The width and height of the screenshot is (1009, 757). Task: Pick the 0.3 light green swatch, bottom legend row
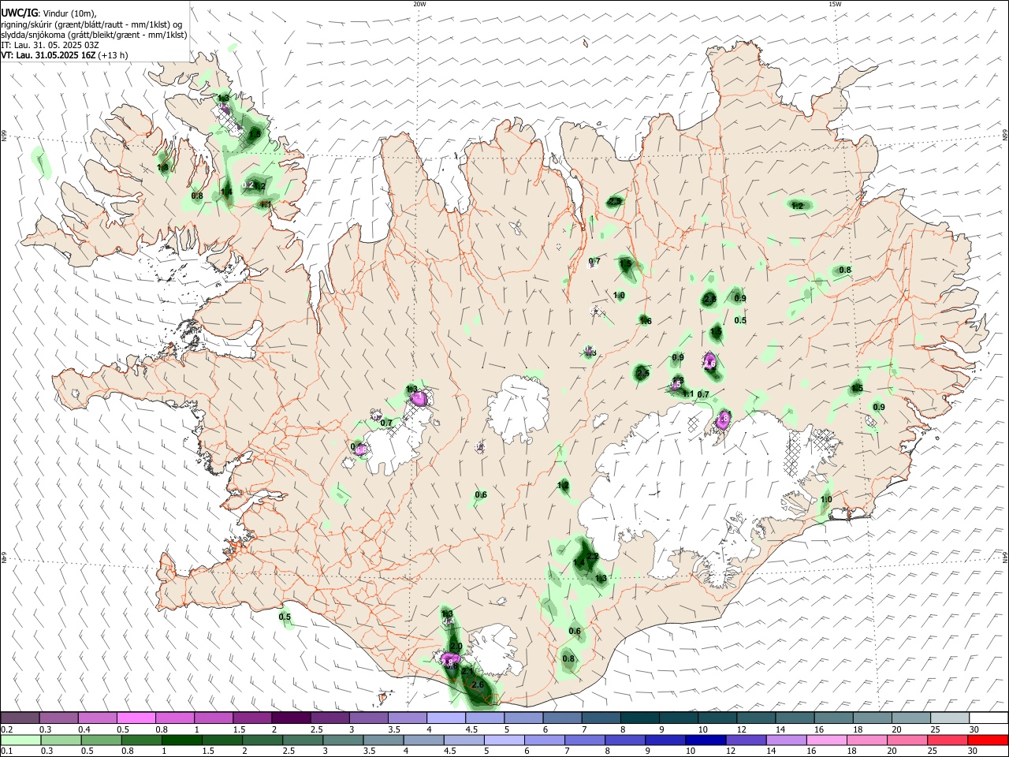pyautogui.click(x=61, y=740)
